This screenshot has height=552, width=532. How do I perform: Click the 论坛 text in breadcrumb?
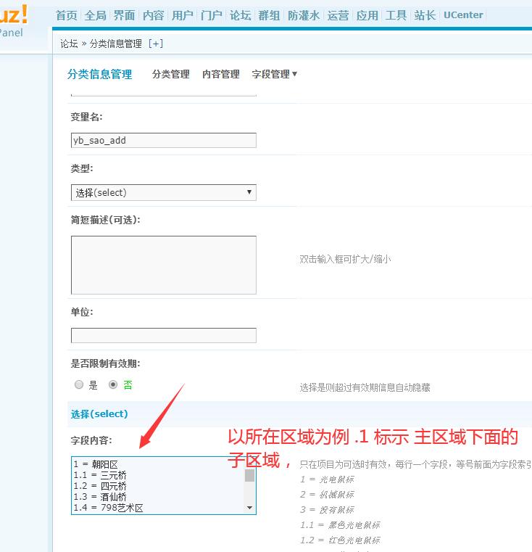pos(69,44)
